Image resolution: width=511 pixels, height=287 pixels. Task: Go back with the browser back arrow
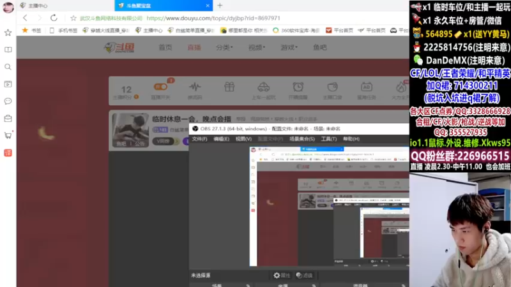pos(25,18)
